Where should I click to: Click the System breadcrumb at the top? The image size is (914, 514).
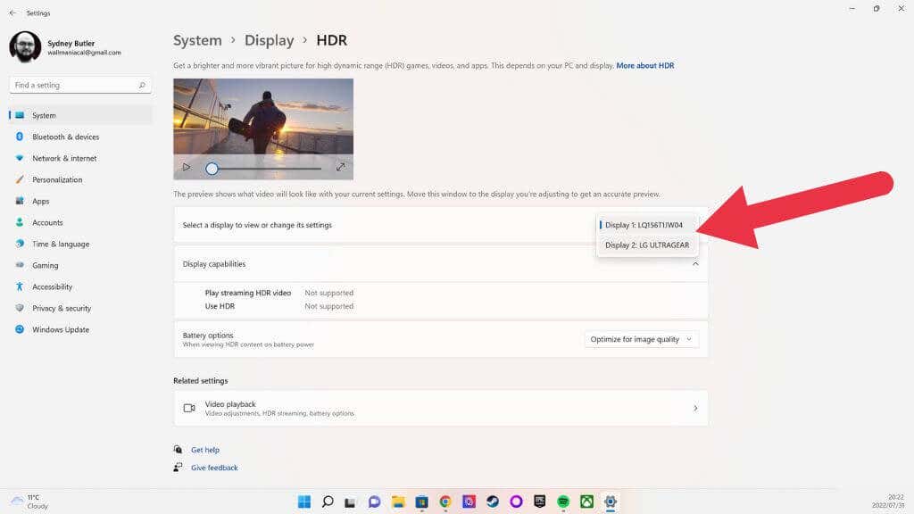197,40
